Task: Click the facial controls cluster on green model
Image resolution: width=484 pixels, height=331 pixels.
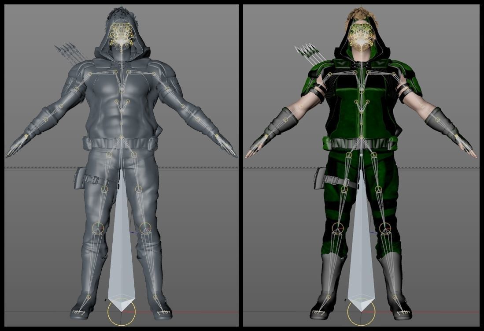Action: click(362, 35)
